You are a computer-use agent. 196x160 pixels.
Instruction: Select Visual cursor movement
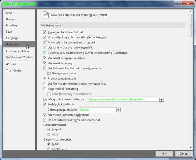[x=49, y=135]
